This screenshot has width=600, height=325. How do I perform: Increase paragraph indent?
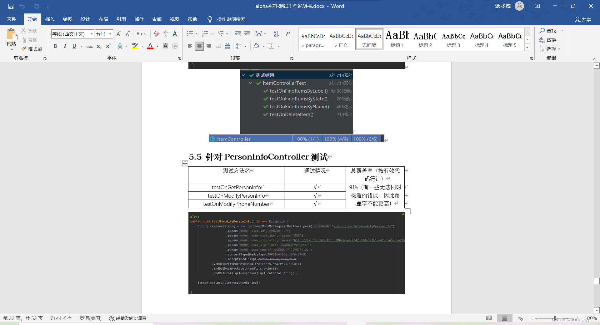[x=247, y=34]
